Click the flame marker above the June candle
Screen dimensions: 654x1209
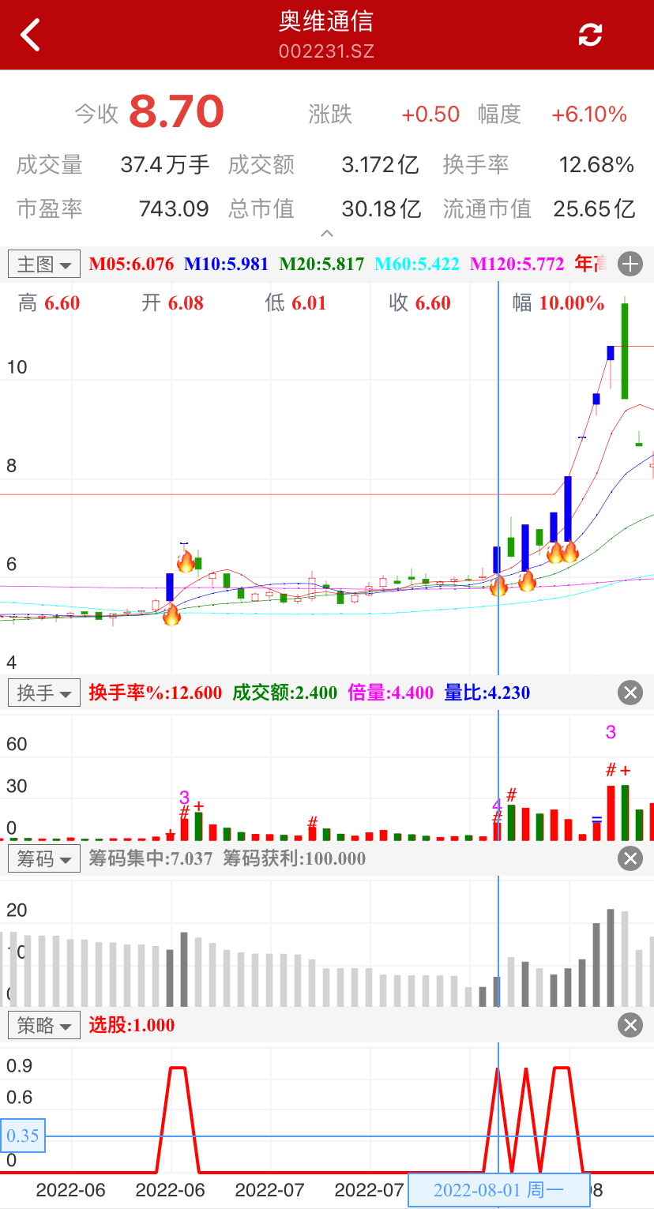pos(186,561)
